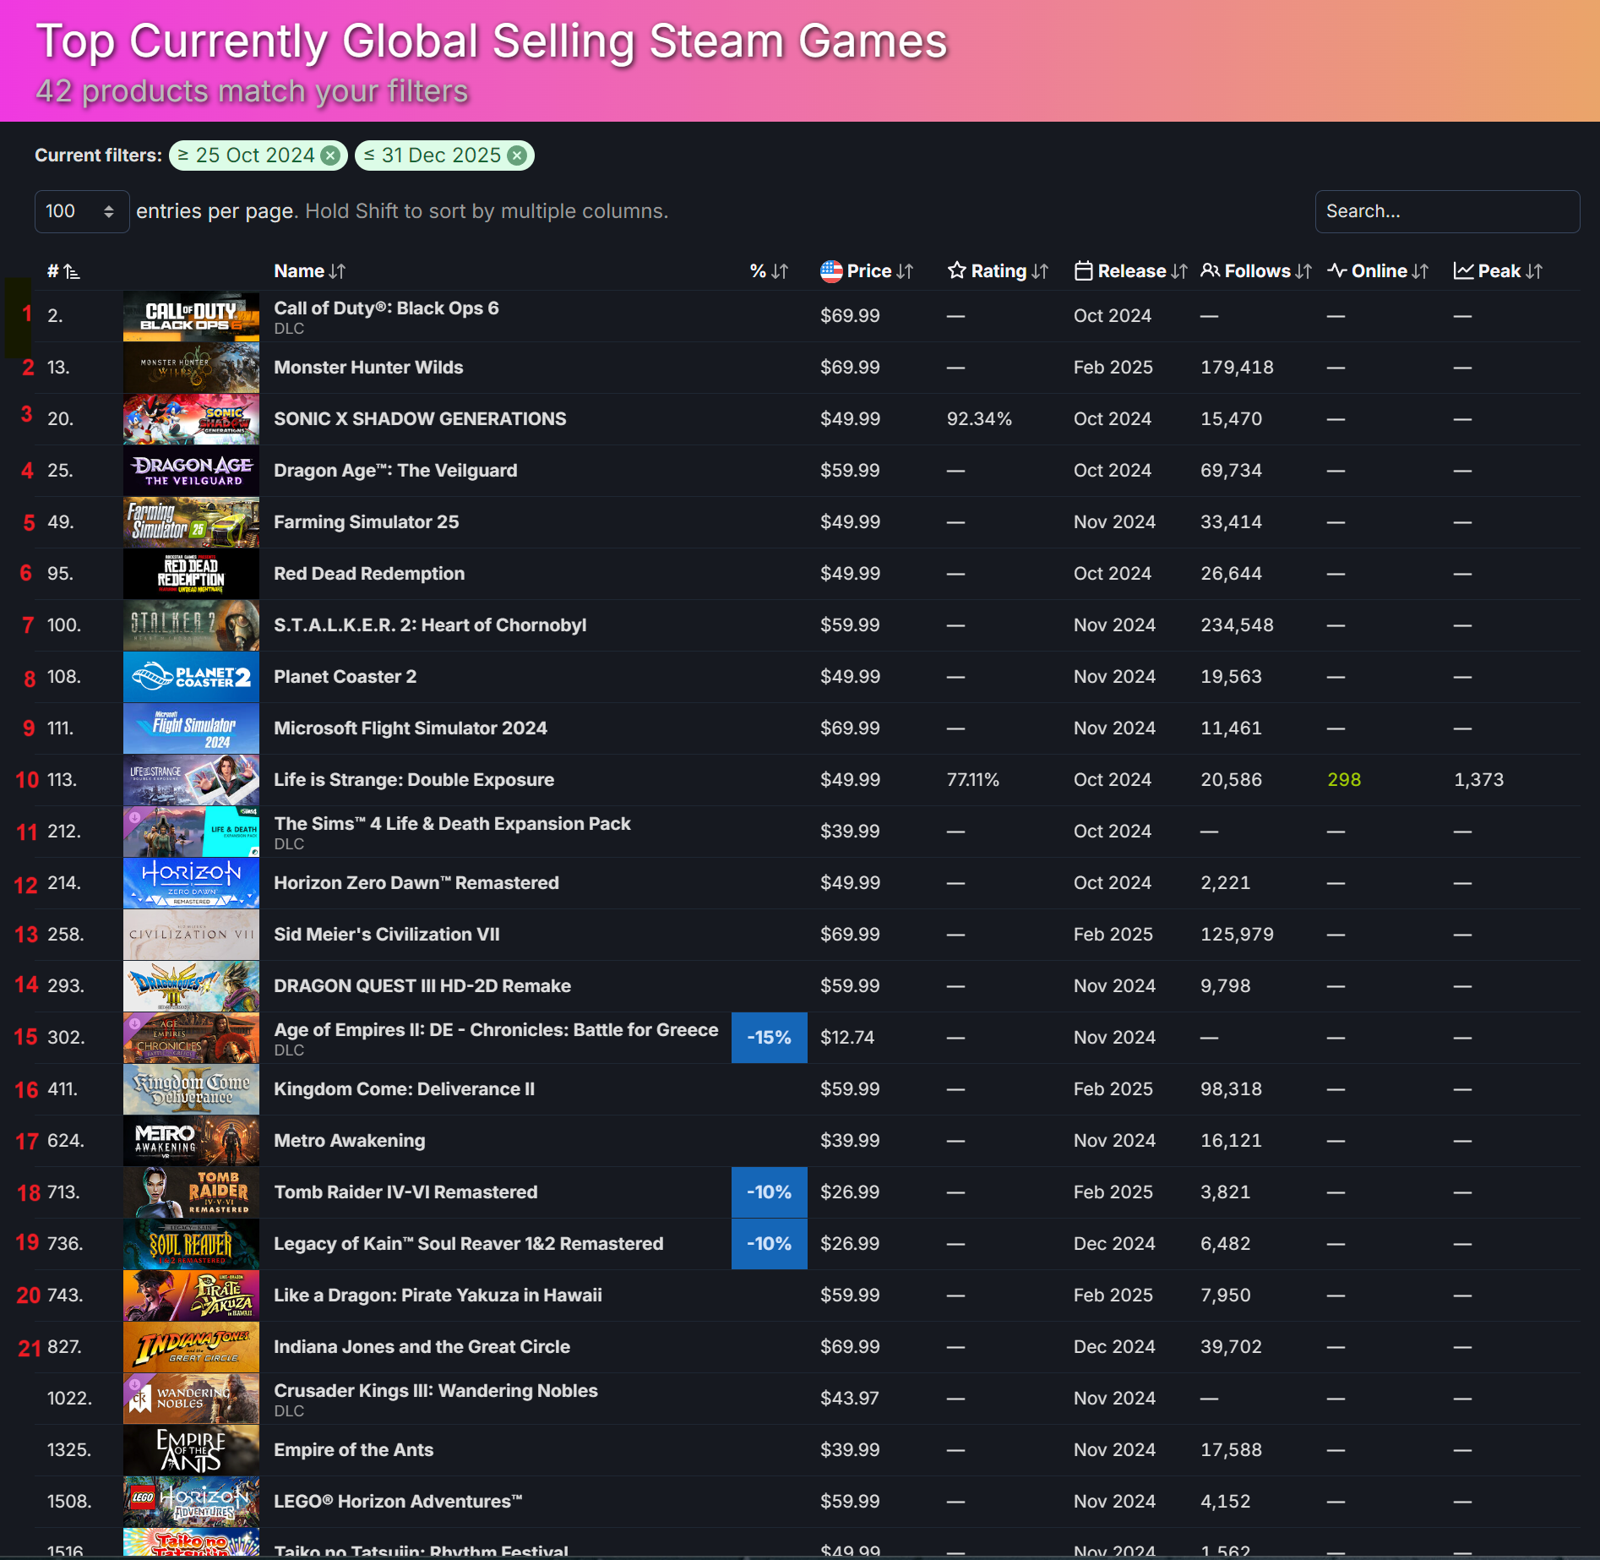Image resolution: width=1600 pixels, height=1560 pixels.
Task: Click Crusader Kings price $43.97
Action: coord(850,1399)
